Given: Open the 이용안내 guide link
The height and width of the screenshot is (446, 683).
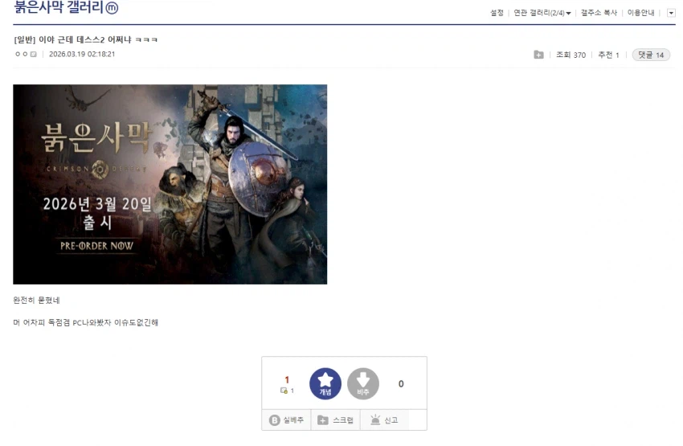Looking at the screenshot, I should (x=640, y=13).
